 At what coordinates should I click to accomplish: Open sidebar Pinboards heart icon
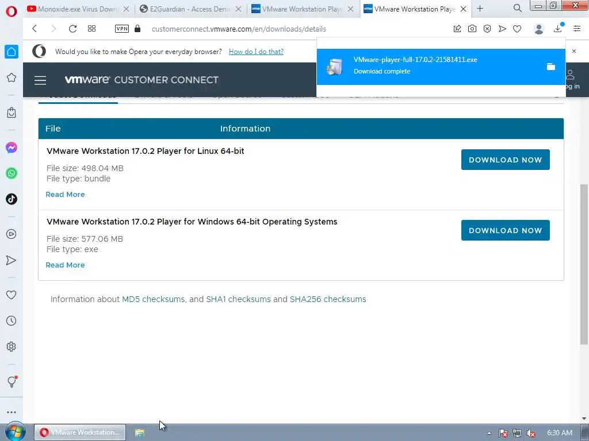12,295
